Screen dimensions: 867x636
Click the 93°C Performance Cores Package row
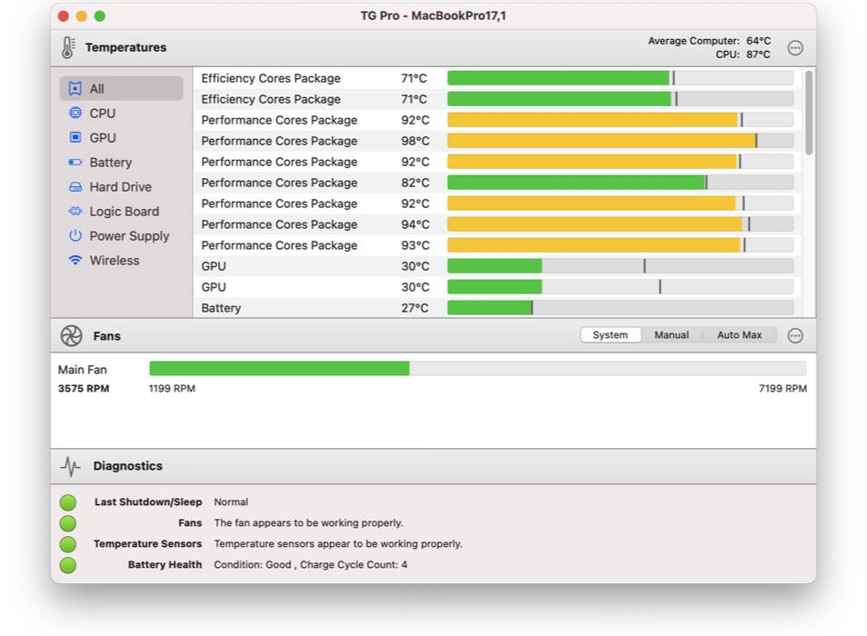pyautogui.click(x=497, y=245)
